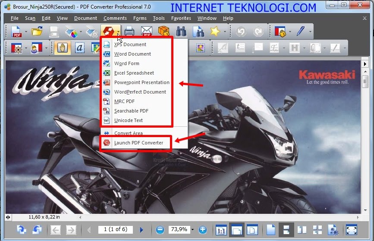Open the Comments menu
Viewport: 374px width, 241px height.
tap(115, 18)
